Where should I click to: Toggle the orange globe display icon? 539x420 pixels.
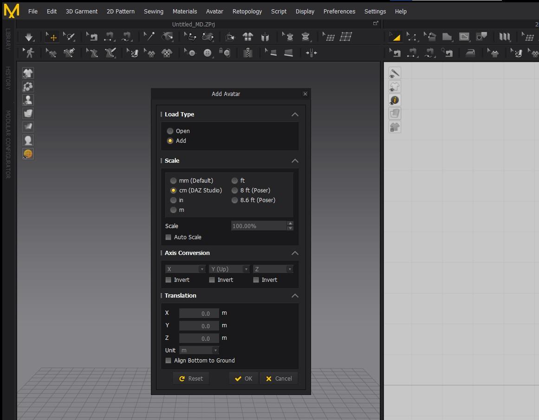28,154
